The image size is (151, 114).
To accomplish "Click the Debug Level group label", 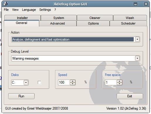I will pyautogui.click(x=20, y=51).
